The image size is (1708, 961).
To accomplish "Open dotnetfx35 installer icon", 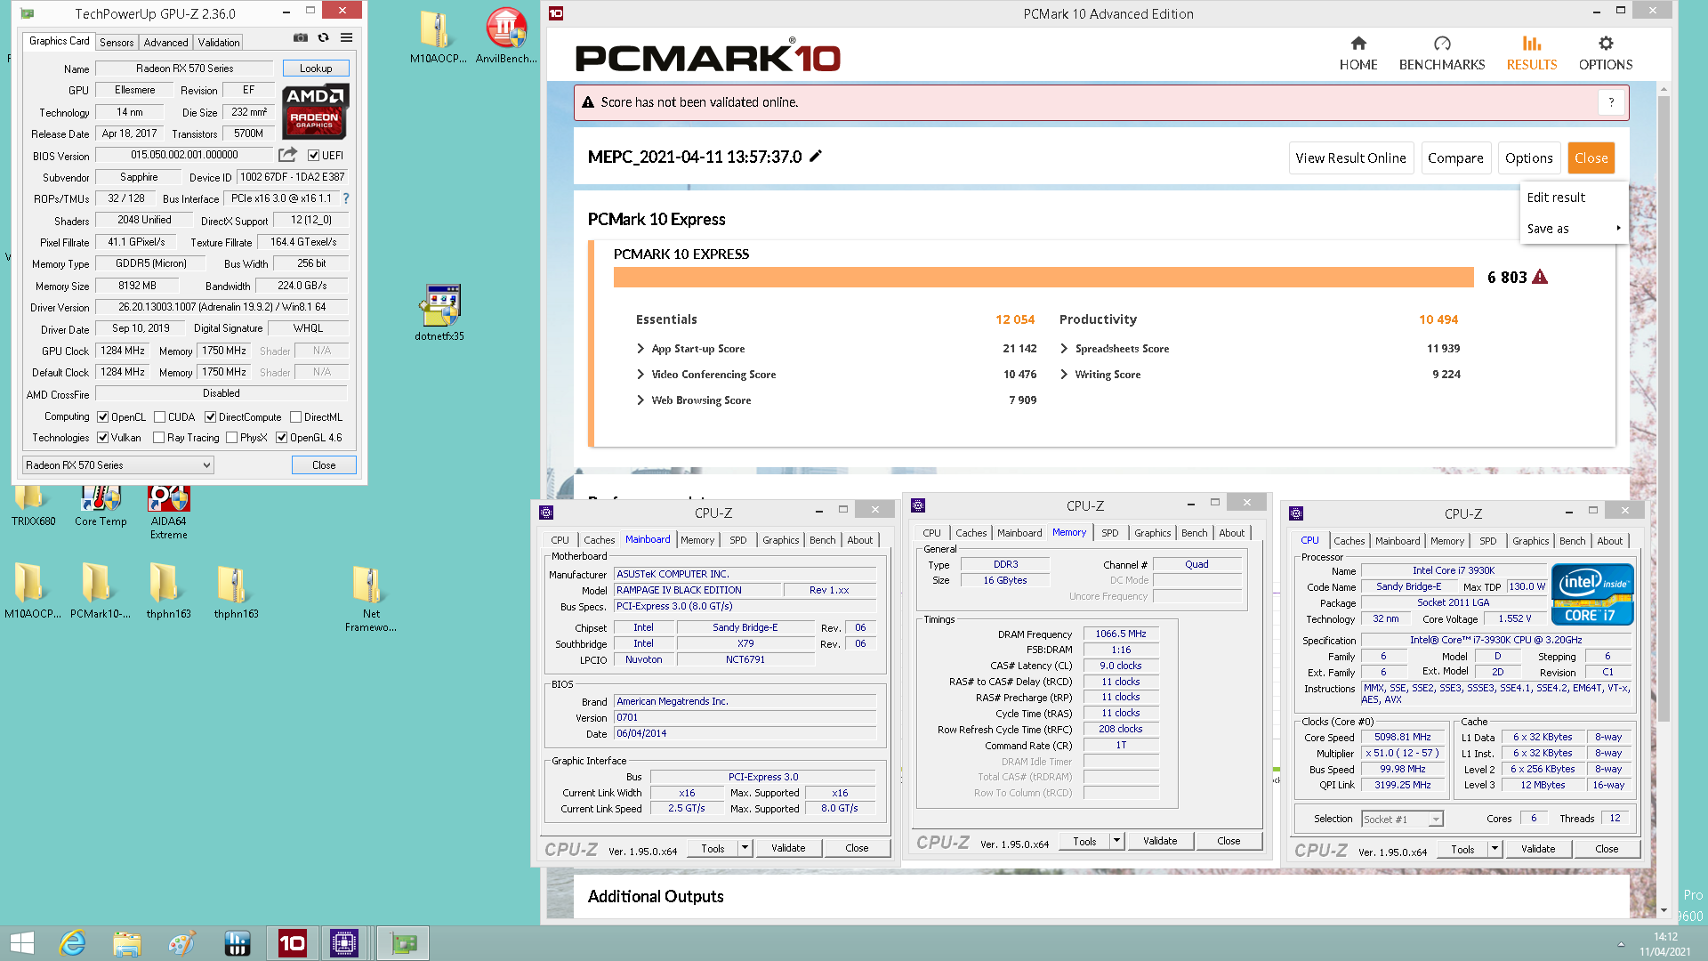I will tap(439, 312).
